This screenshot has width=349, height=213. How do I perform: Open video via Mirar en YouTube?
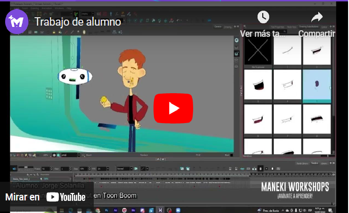45,197
